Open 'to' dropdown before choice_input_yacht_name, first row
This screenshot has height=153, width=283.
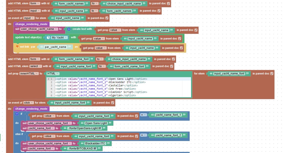(x=95, y=3)
